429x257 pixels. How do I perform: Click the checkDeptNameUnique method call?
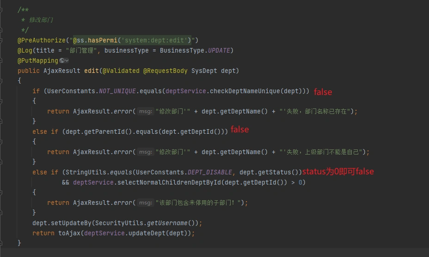[245, 91]
